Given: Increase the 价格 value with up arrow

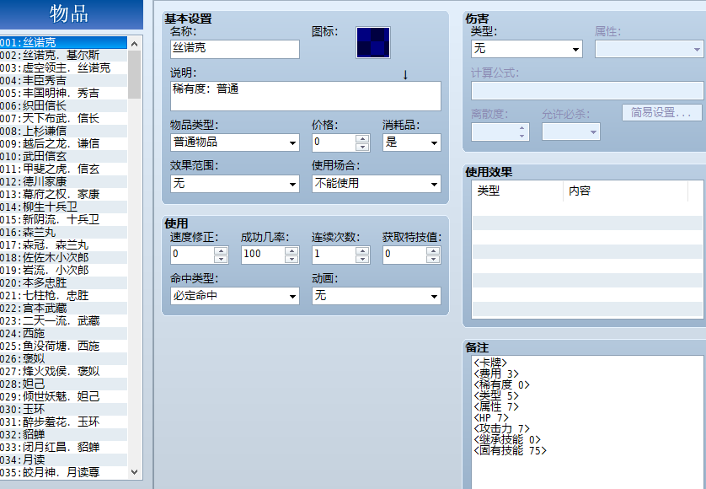Looking at the screenshot, I should [362, 138].
